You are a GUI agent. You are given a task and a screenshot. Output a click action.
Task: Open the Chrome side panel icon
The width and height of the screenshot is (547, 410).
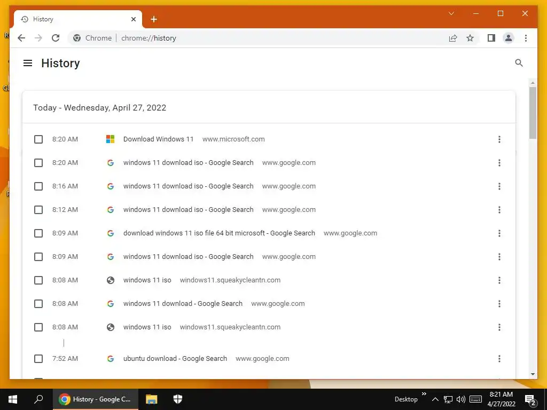click(491, 38)
